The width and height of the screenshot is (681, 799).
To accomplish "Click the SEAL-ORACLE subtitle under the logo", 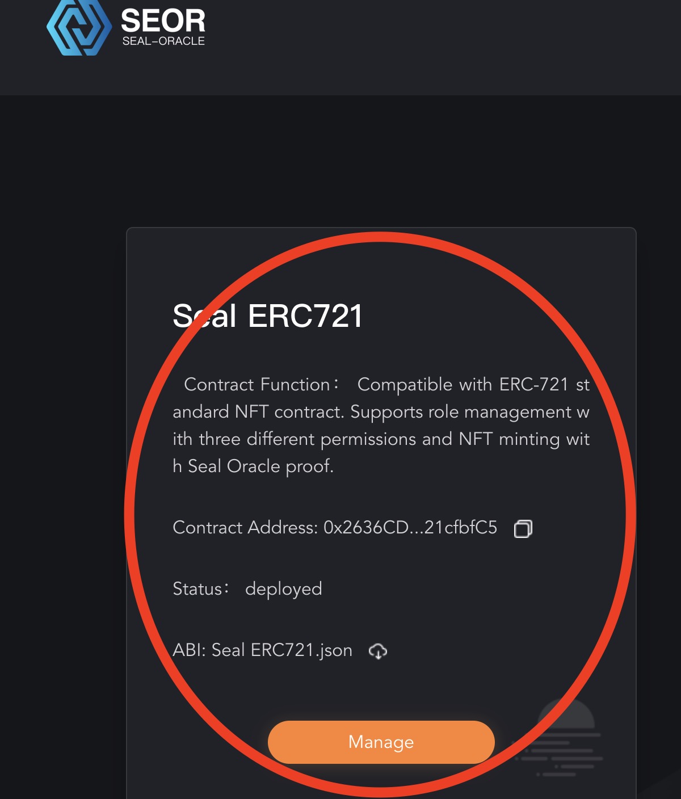I will (x=163, y=41).
